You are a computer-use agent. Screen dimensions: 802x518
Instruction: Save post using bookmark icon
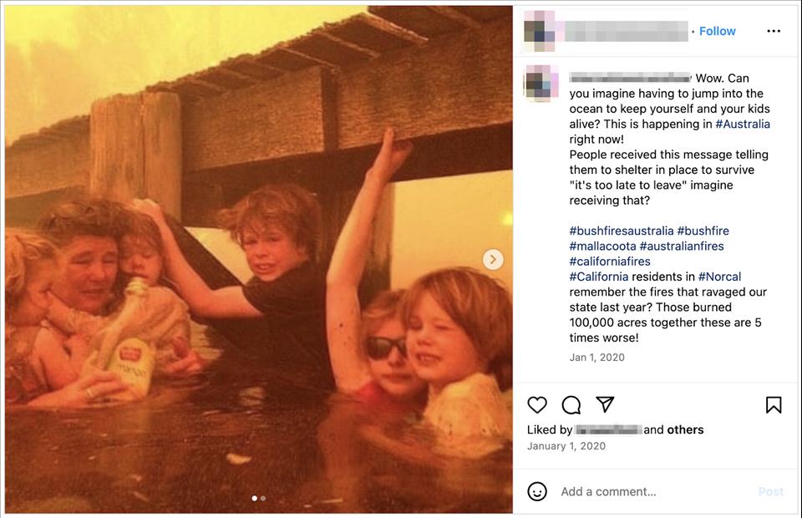coord(774,405)
